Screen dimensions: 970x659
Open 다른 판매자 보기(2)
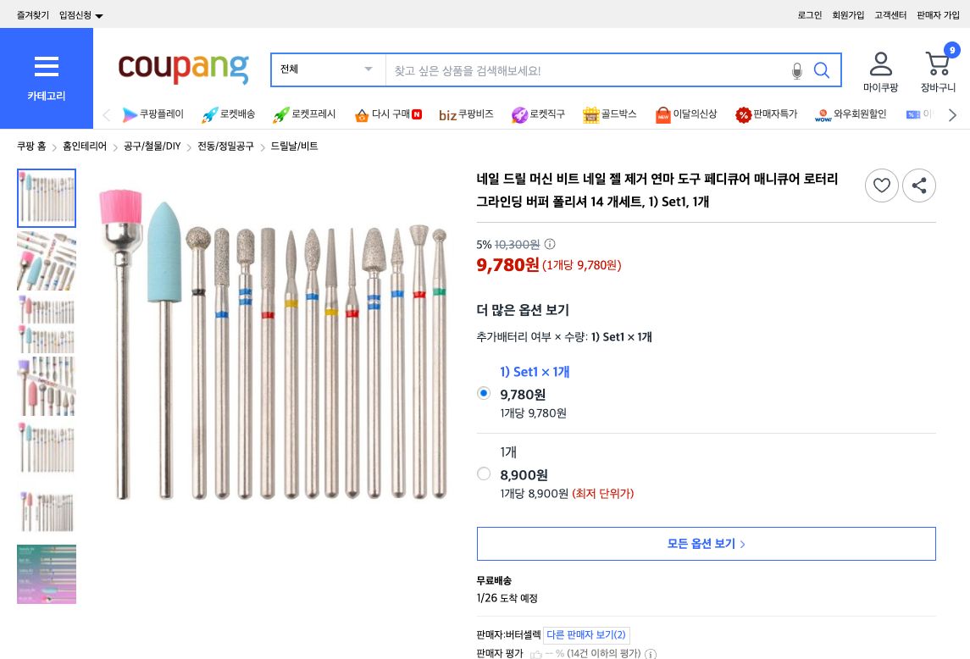(586, 634)
